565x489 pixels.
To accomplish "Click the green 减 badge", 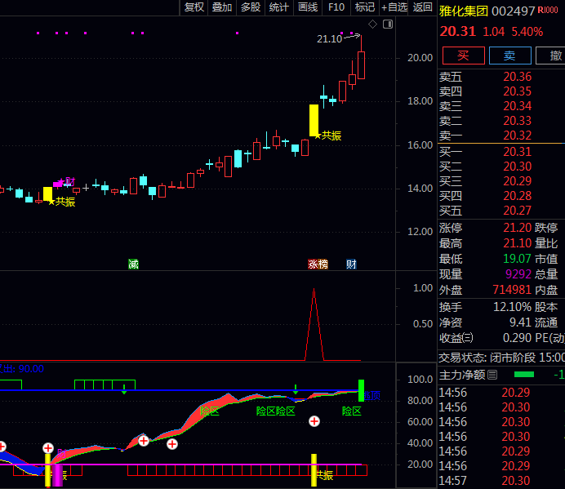I will (133, 265).
